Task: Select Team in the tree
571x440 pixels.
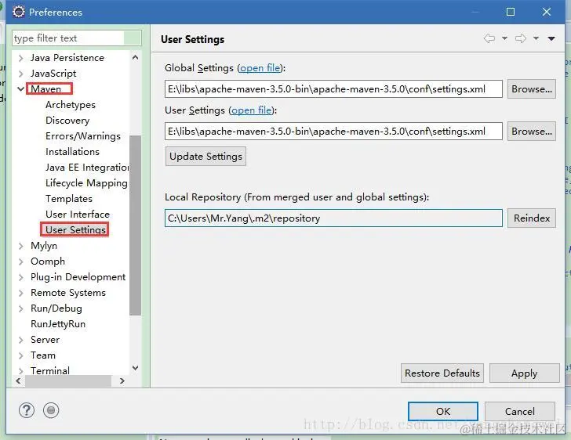Action: (x=43, y=355)
